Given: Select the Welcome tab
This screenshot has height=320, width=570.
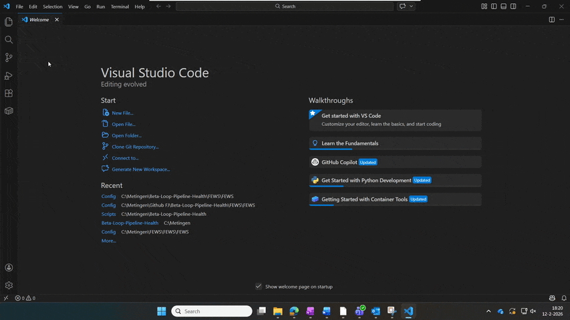Looking at the screenshot, I should 40,19.
